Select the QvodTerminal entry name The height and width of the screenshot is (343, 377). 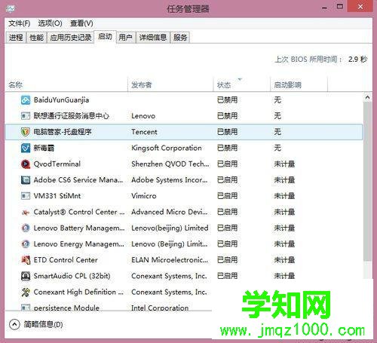(x=57, y=164)
